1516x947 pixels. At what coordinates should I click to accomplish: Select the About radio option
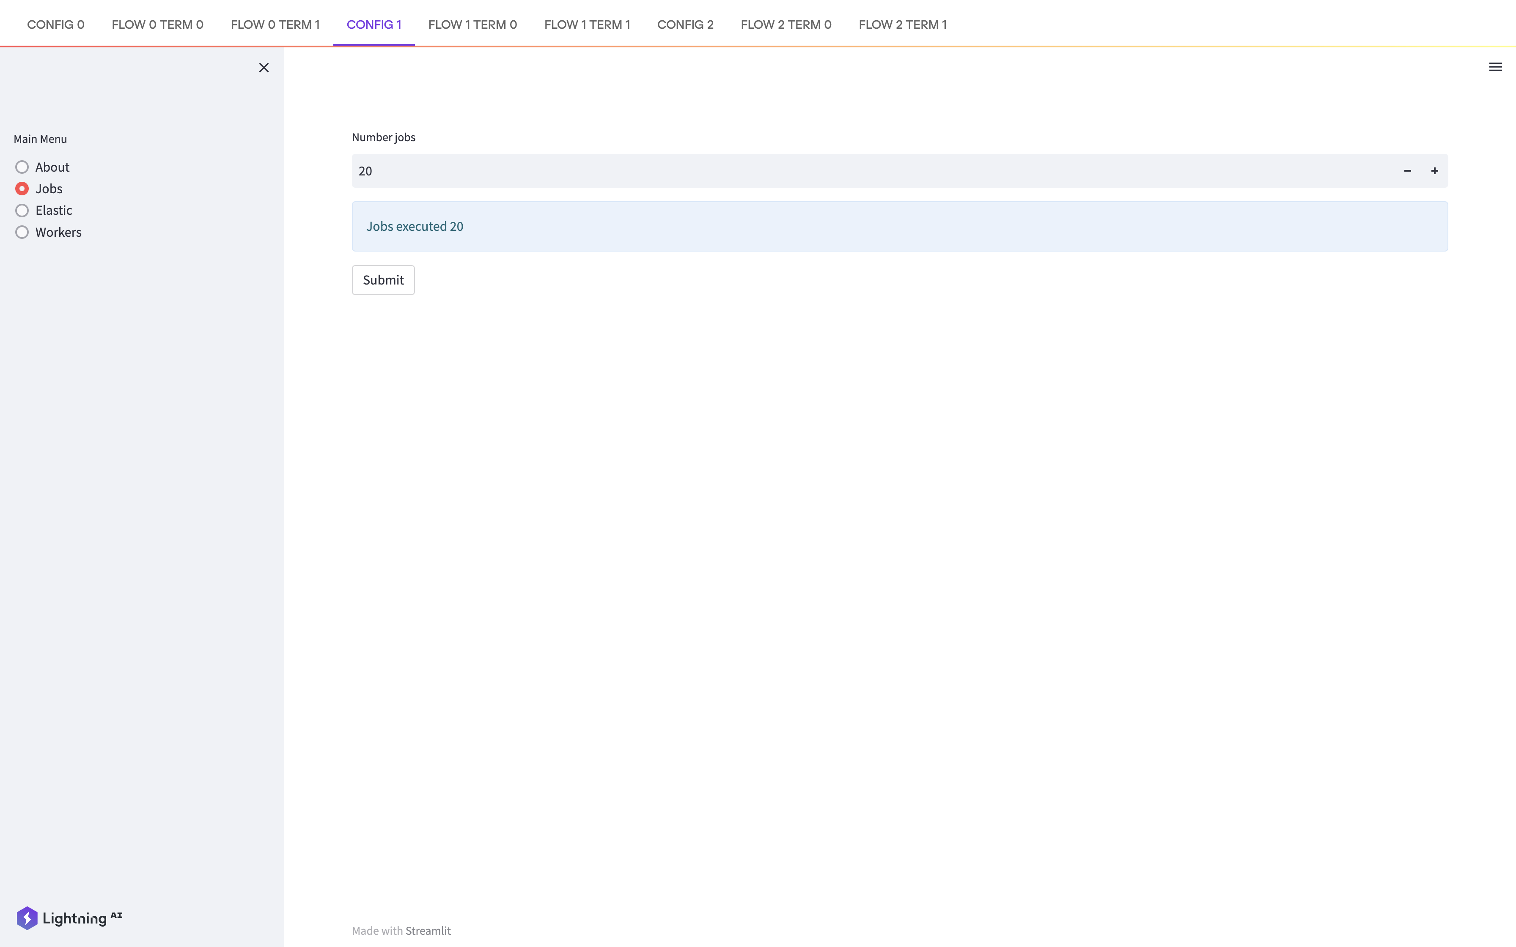(x=22, y=167)
